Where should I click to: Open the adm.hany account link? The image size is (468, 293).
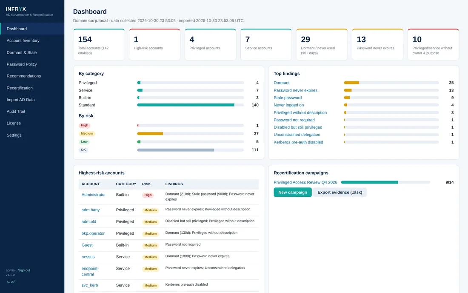coord(91,210)
